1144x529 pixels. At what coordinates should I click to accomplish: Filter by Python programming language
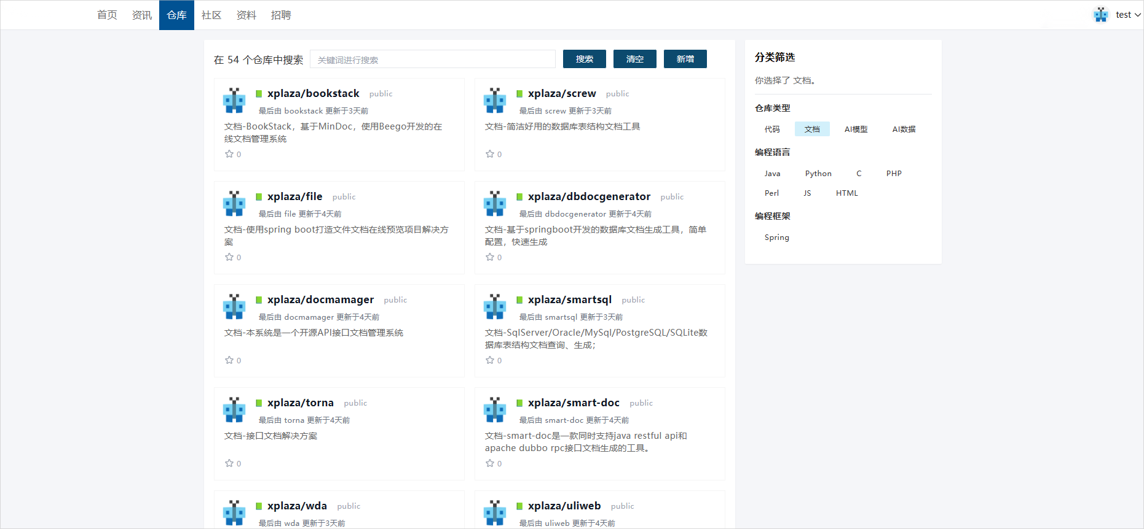tap(818, 174)
